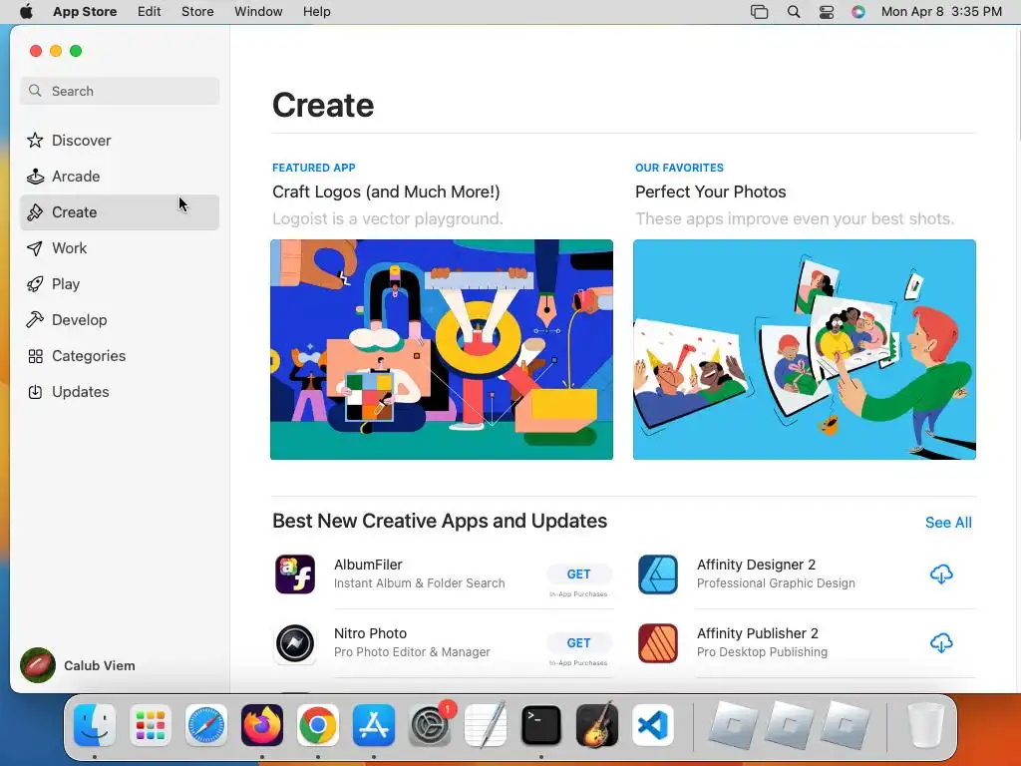Click "Pro Desktop Publishing" subtitle text
The height and width of the screenshot is (766, 1021).
[x=762, y=652]
